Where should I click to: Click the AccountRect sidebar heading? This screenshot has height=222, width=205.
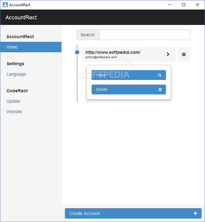(20, 37)
